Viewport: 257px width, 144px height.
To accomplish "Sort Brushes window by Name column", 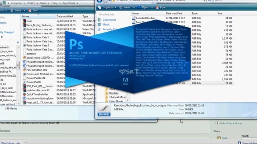I will pyautogui.click(x=135, y=13).
